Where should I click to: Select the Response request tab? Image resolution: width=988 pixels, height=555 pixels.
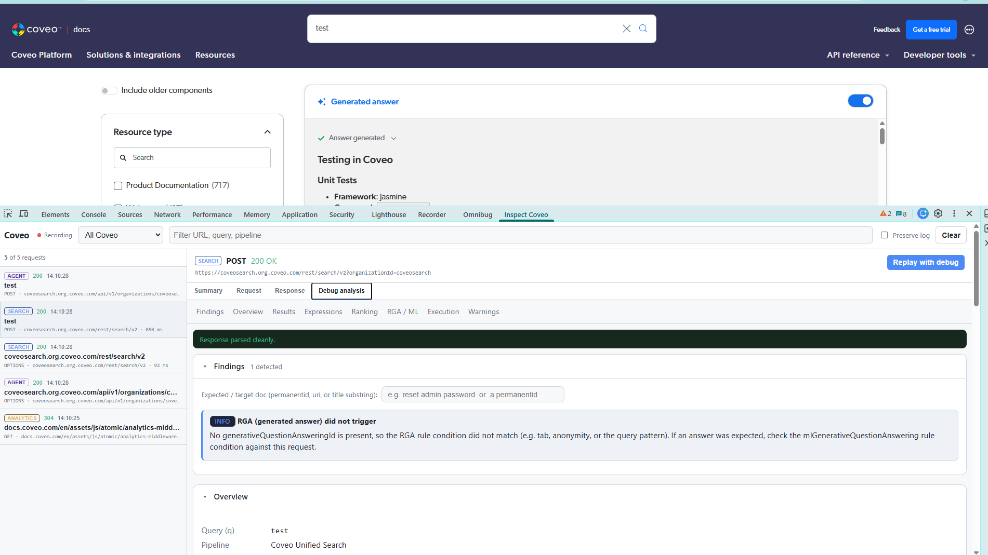coord(289,291)
